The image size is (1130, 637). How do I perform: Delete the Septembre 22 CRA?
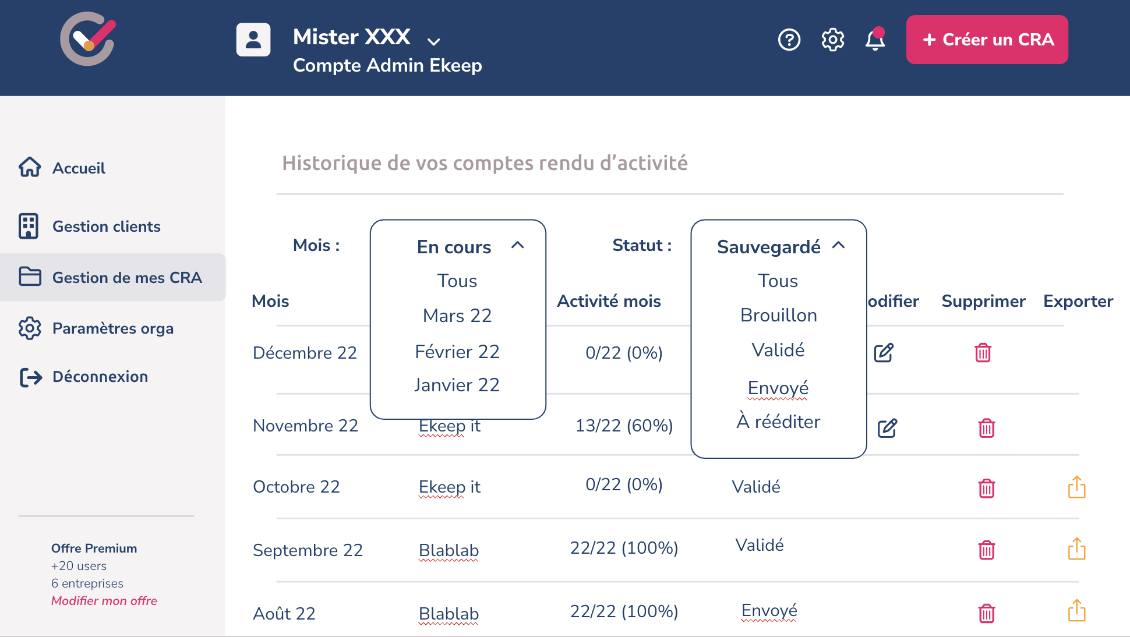[986, 550]
